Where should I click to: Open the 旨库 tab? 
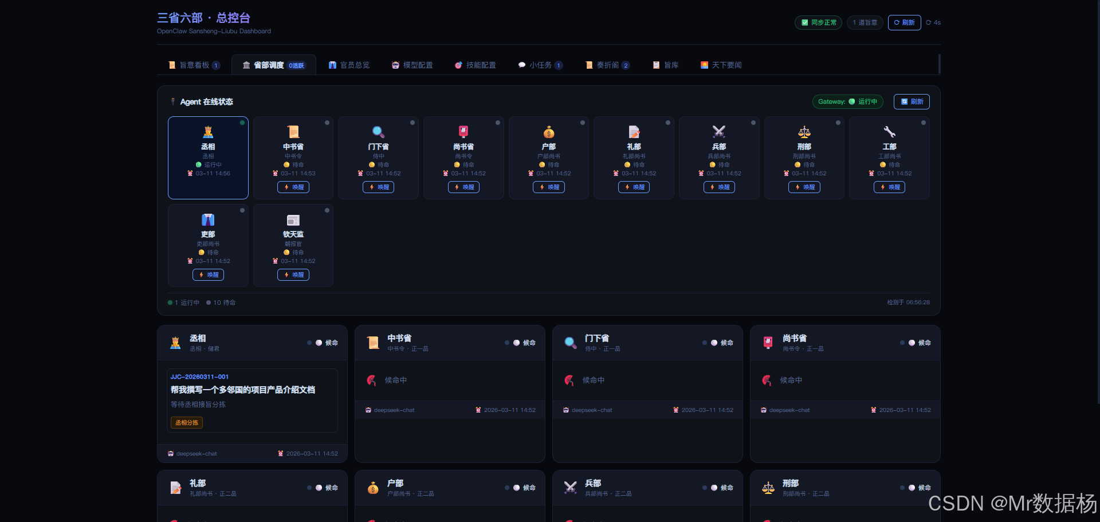pos(666,65)
